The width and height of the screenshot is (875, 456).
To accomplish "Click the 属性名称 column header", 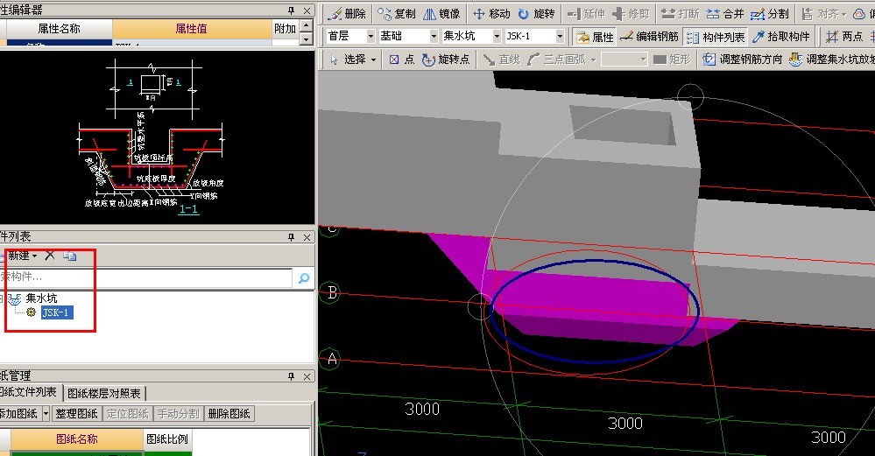I will coord(59,28).
